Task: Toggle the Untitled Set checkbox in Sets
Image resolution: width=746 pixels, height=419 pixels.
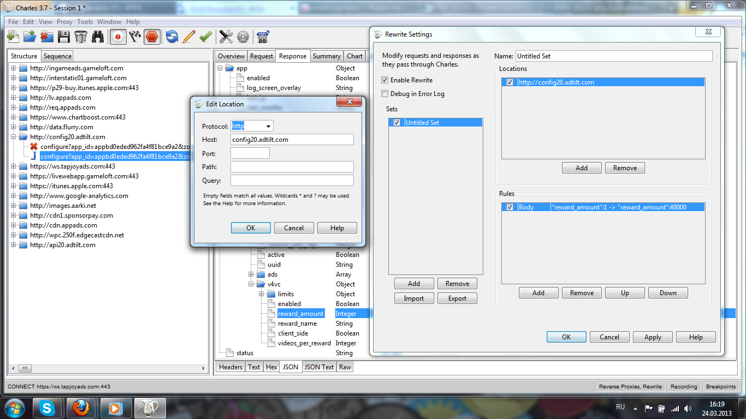Action: coord(397,123)
